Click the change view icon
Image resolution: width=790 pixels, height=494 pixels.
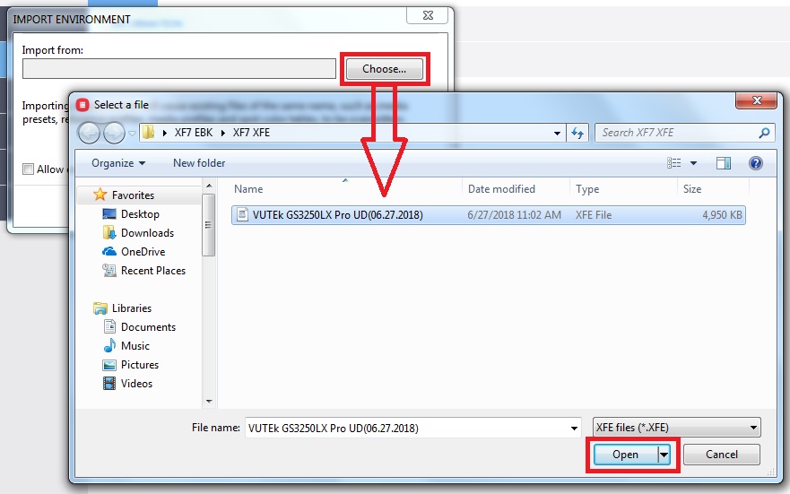(674, 163)
